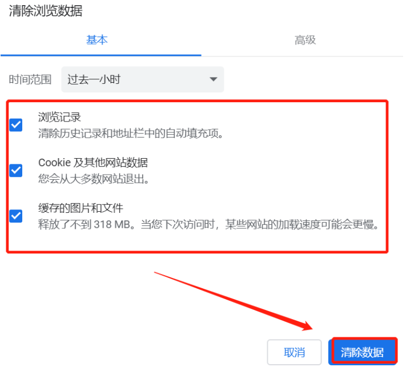Viewport: 406px width, 367px height.
Task: Open the 过去一小时 time range dropdown
Action: (x=143, y=79)
